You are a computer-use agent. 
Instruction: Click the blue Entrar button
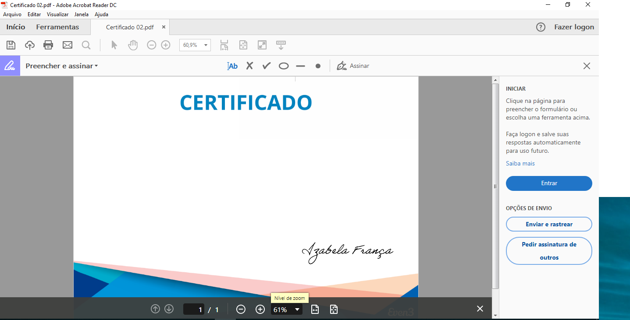click(x=549, y=183)
